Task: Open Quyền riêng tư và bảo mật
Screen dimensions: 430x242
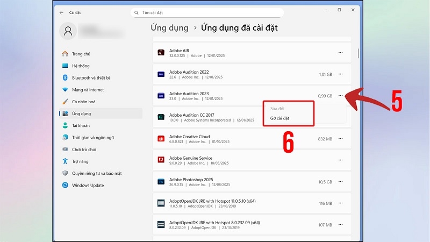Action: (101, 173)
